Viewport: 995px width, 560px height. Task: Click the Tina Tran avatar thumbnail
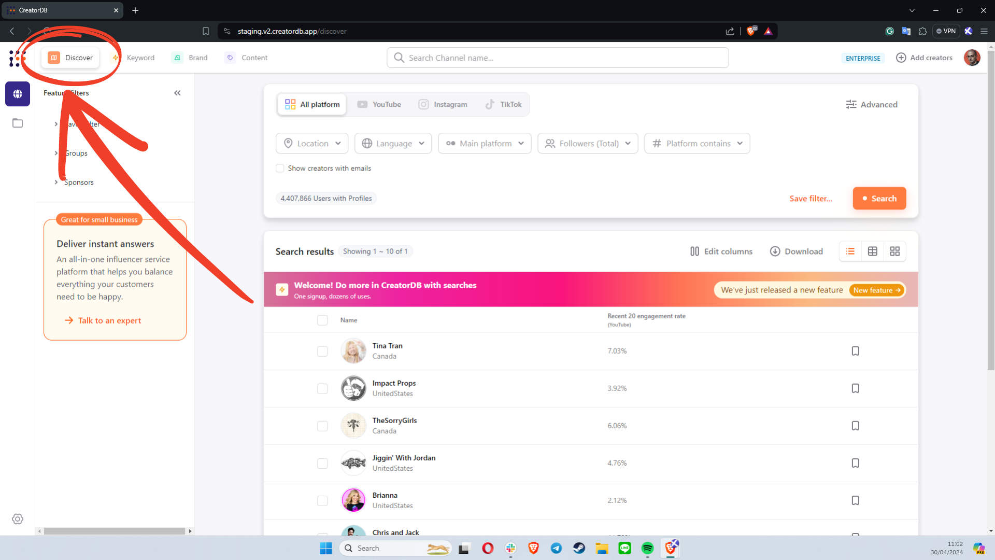(x=353, y=351)
